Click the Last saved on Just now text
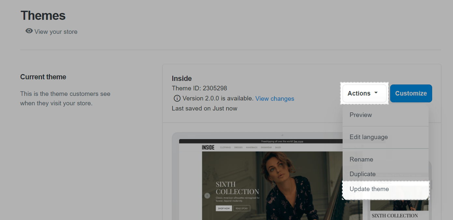The height and width of the screenshot is (220, 453). point(205,108)
